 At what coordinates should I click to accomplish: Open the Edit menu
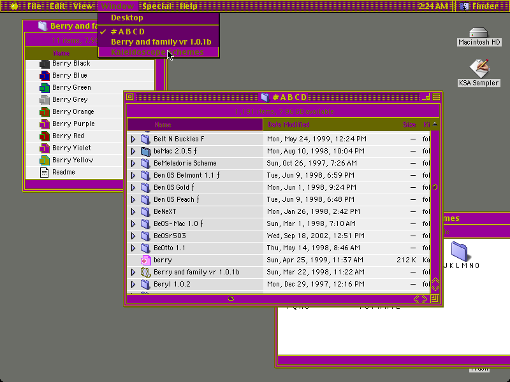pos(57,6)
